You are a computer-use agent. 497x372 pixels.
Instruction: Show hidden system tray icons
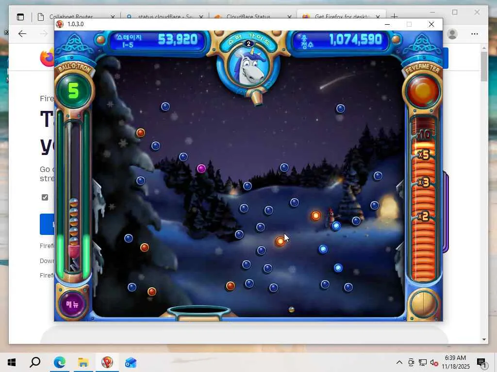[x=399, y=362]
